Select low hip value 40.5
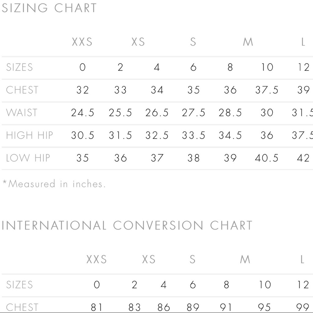Image resolution: width=313 pixels, height=313 pixels. [x=266, y=158]
